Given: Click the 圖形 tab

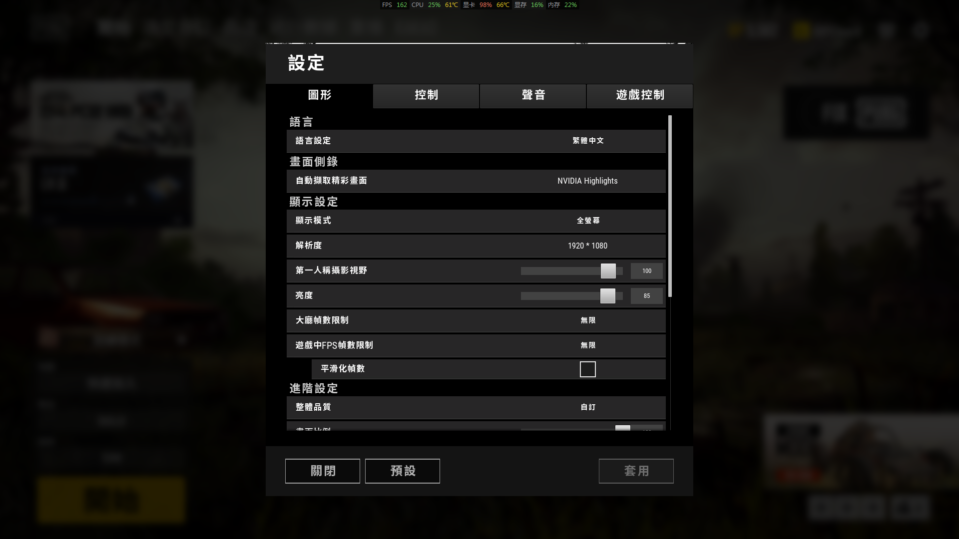Looking at the screenshot, I should (x=320, y=96).
